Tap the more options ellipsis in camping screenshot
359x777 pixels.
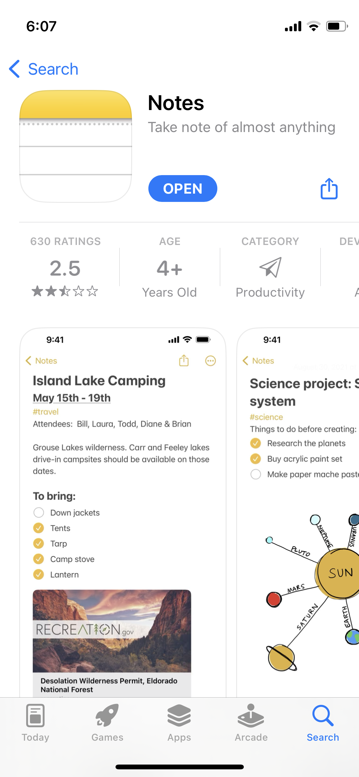click(210, 361)
